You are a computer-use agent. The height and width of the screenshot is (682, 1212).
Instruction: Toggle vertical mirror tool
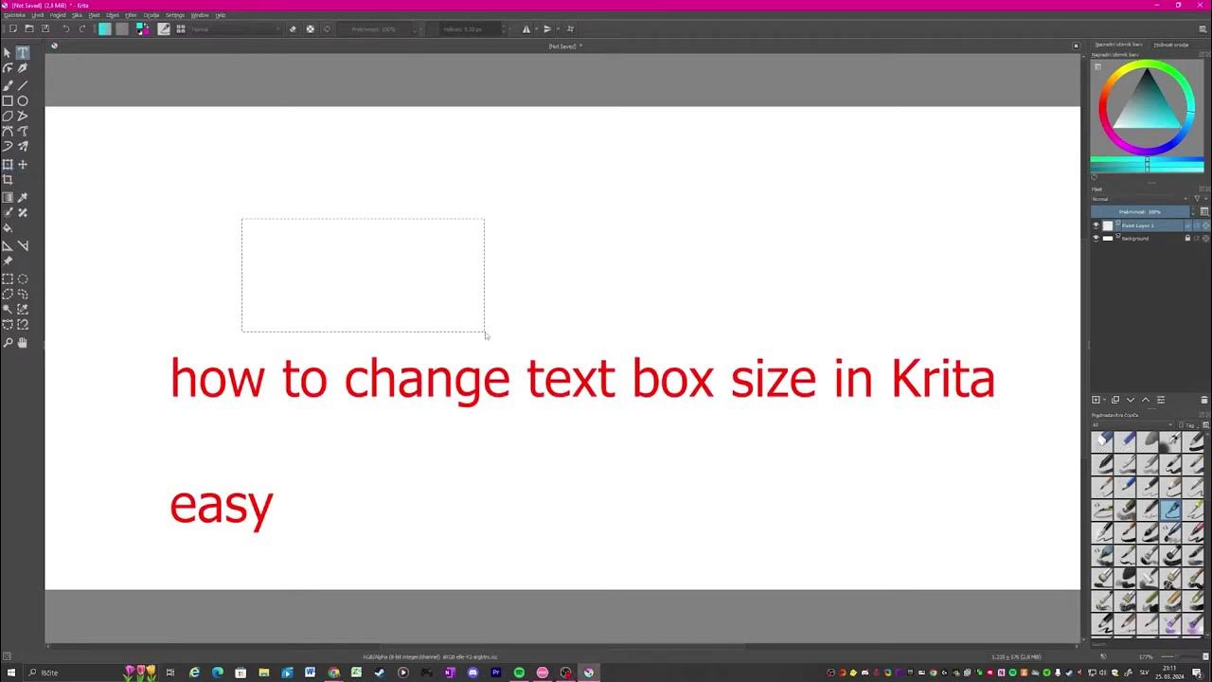547,28
